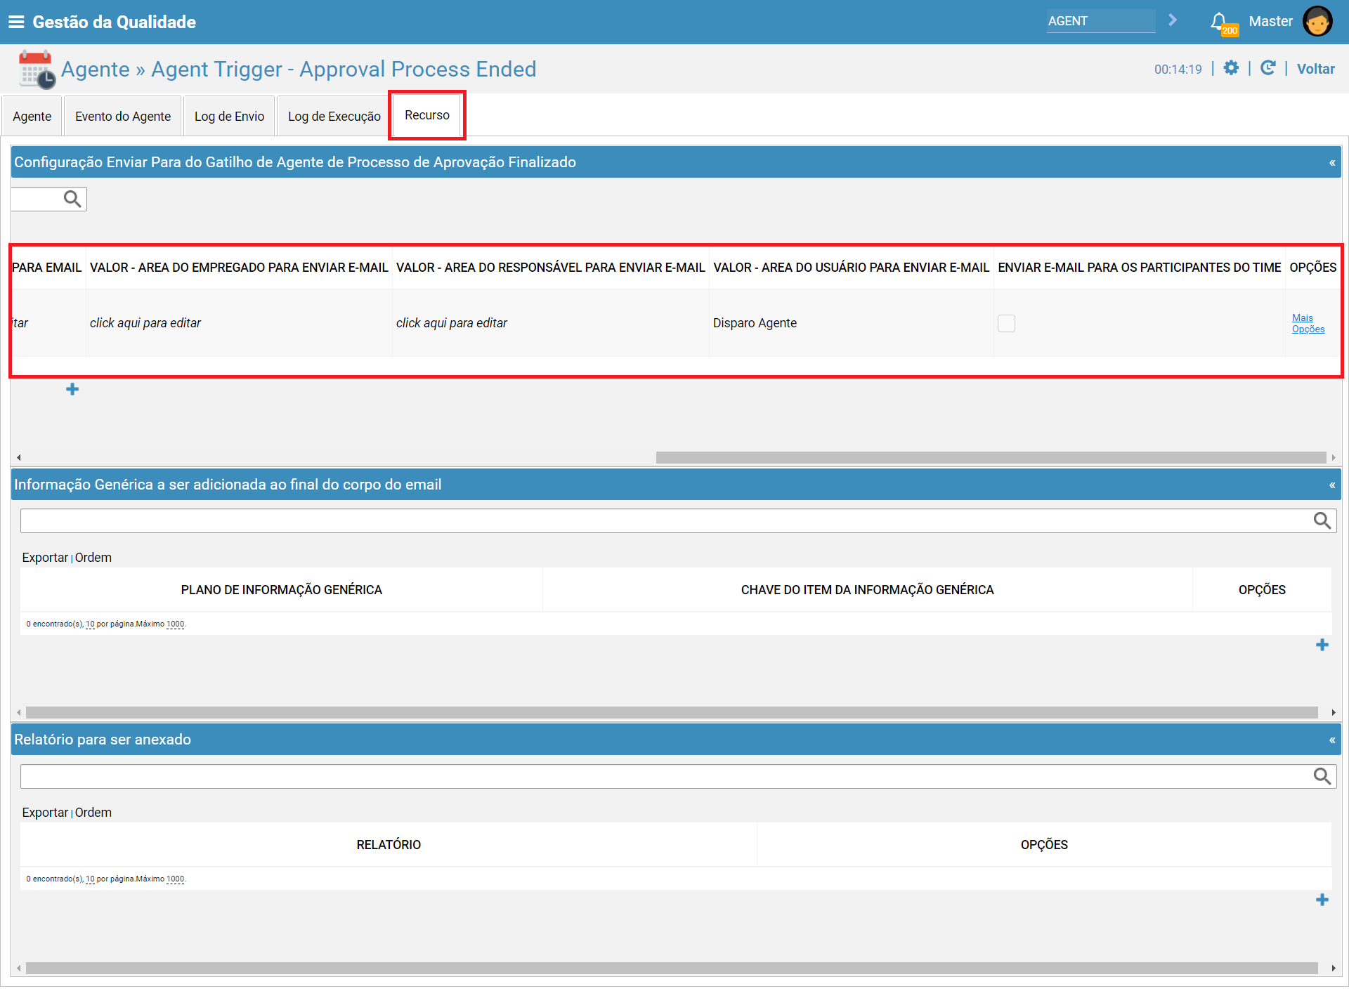Screen dimensions: 1349x991
Task: Open the hamburger main menu
Action: [x=15, y=22]
